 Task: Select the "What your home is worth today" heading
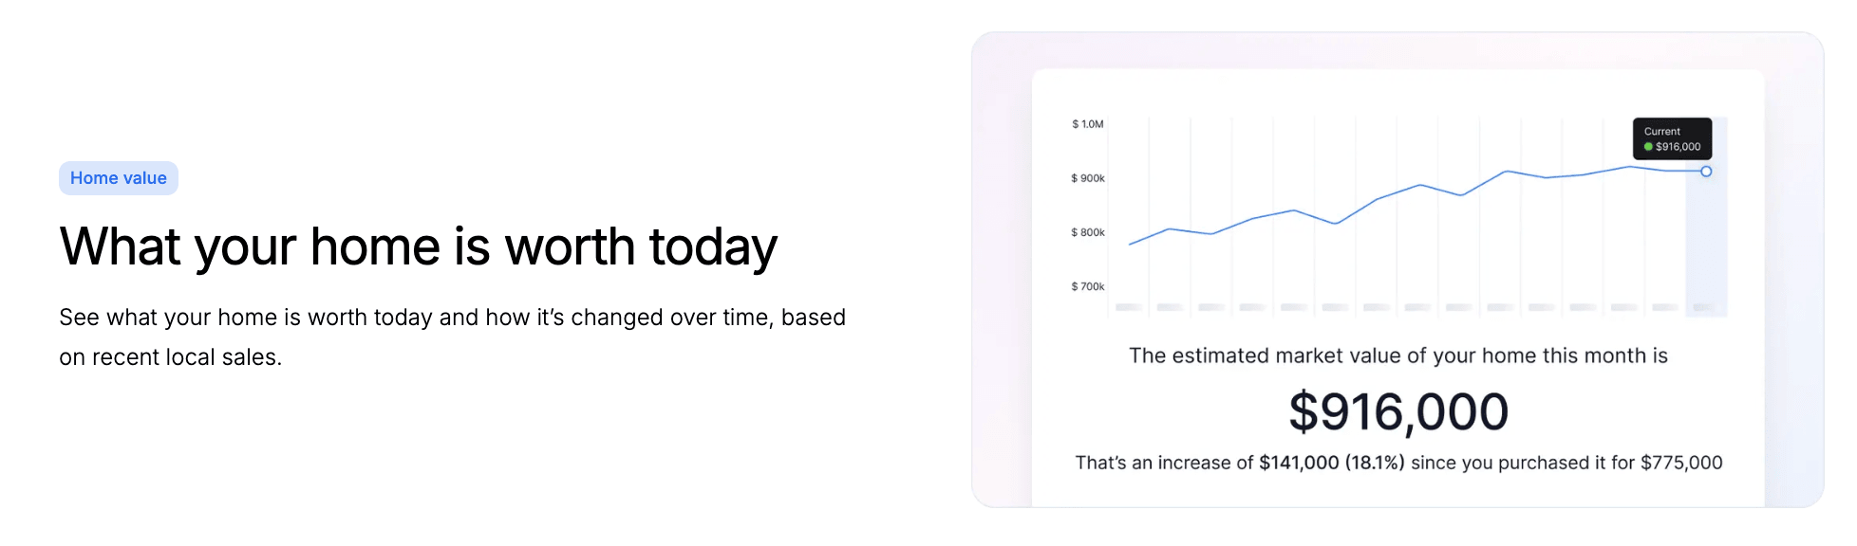point(418,246)
